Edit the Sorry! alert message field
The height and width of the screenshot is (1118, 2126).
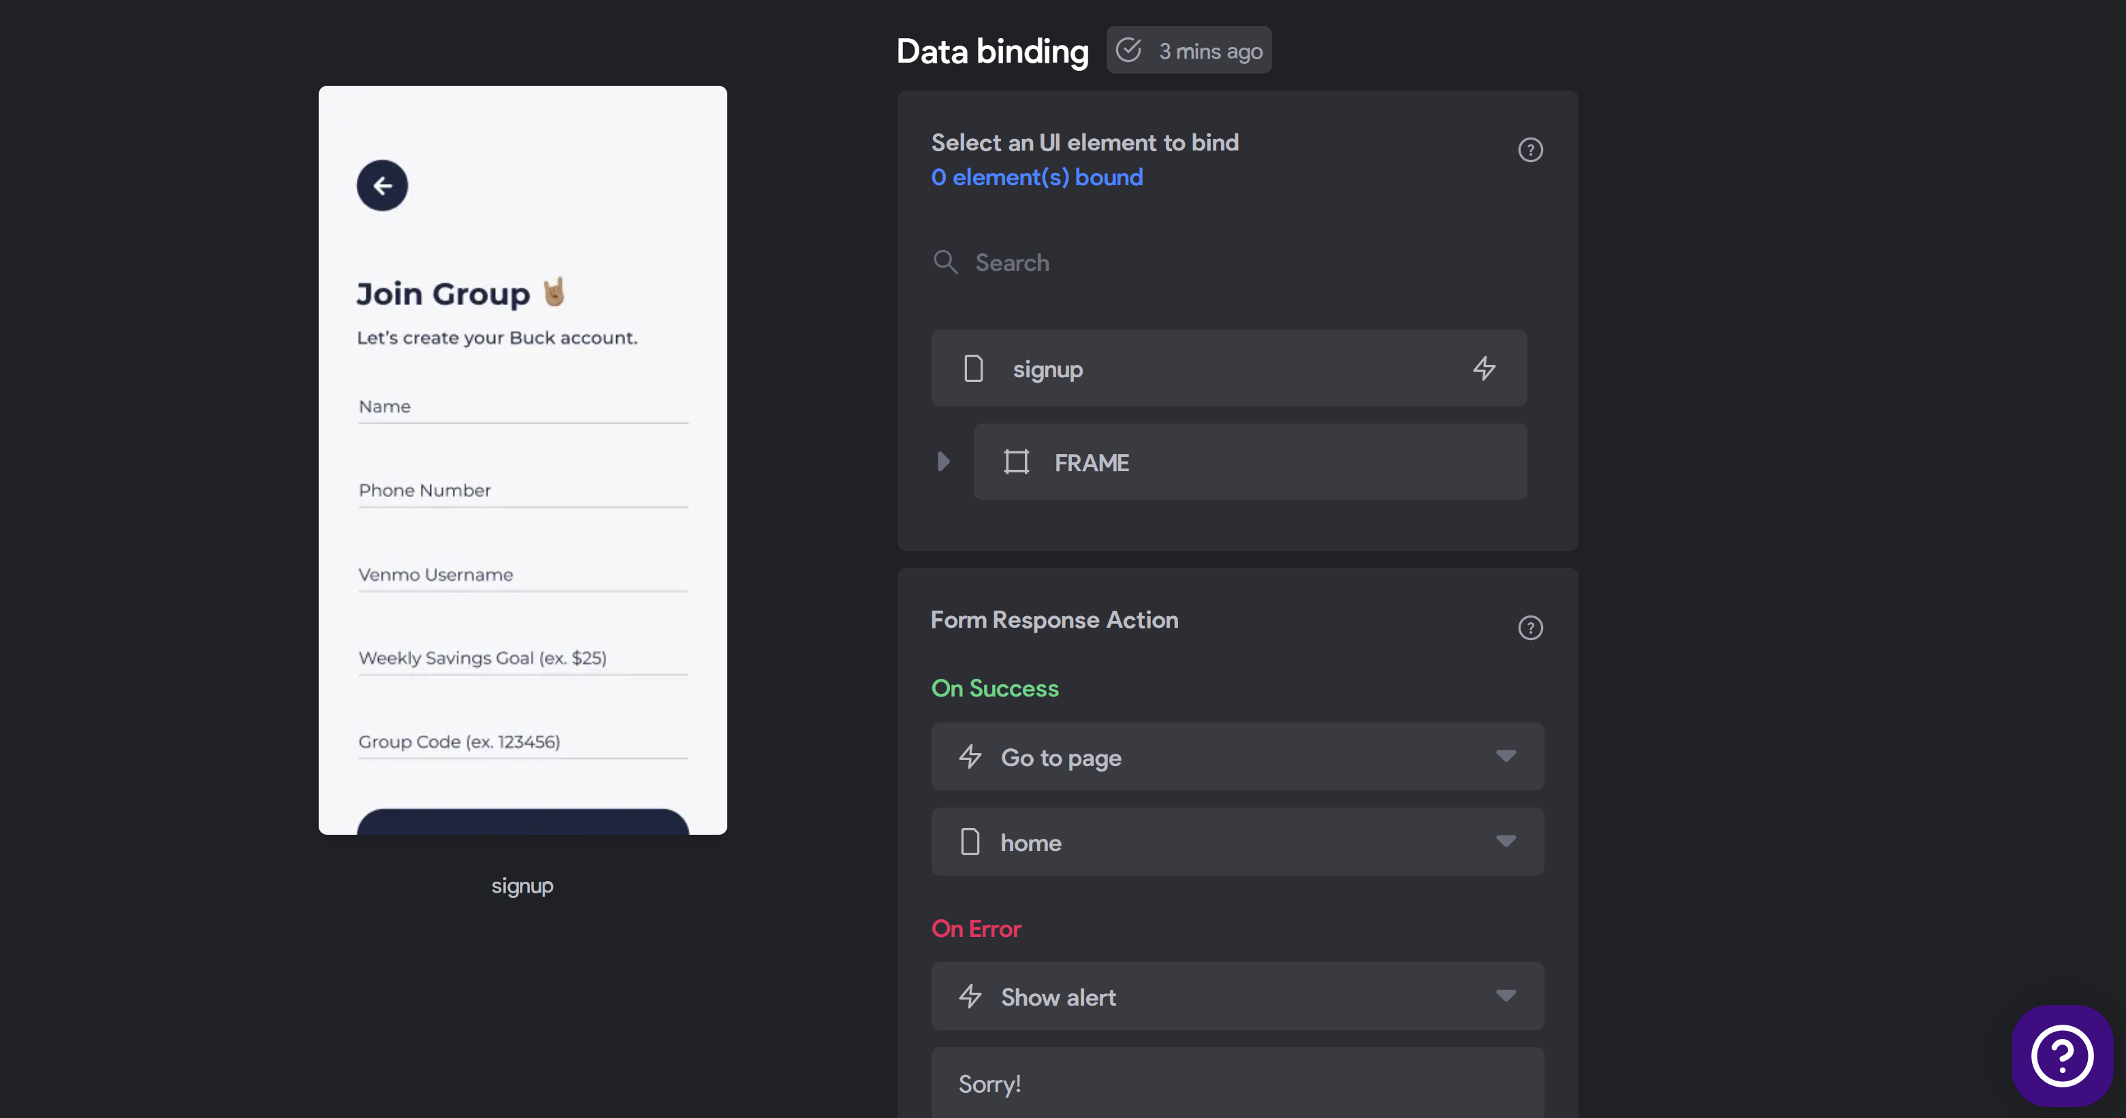1237,1083
